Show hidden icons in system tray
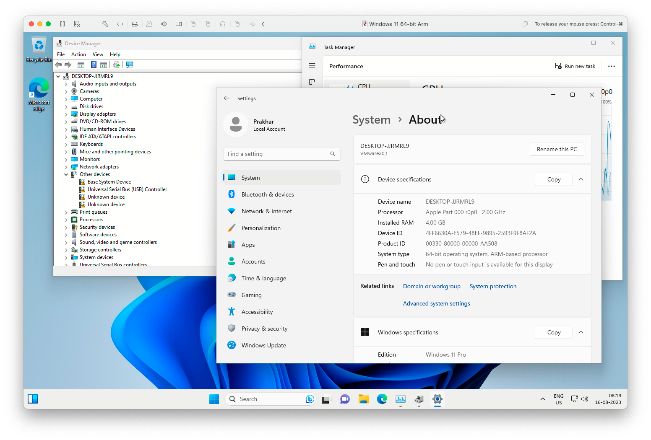This screenshot has height=440, width=651. (x=543, y=399)
